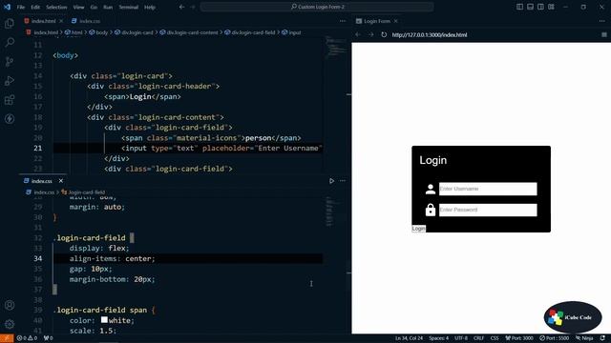Open the Help menu
611x343 pixels.
coord(150,7)
